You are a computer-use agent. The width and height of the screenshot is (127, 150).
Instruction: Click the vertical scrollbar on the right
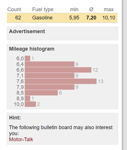(125, 75)
